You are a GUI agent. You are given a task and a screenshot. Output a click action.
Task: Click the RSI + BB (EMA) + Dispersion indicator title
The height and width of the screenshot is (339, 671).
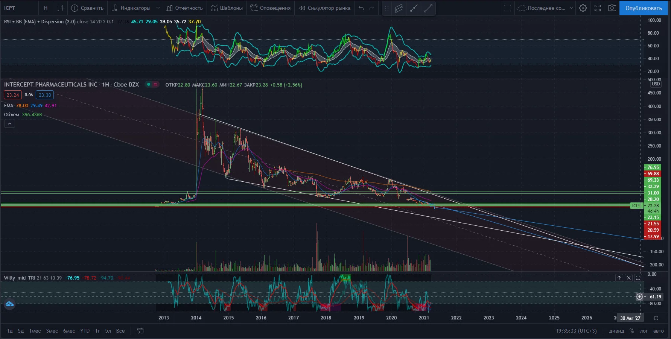(x=40, y=22)
